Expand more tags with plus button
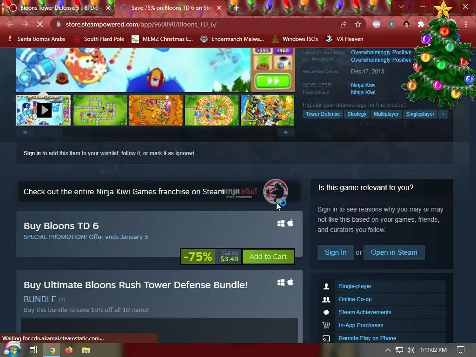 coord(443,114)
